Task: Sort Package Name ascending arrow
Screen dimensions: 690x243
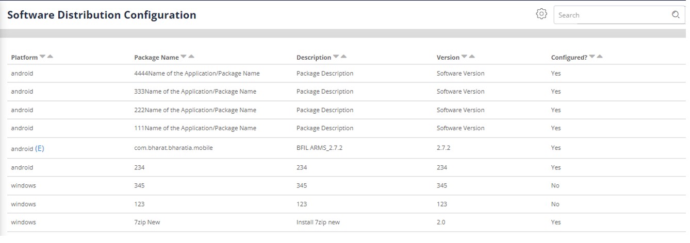Action: coord(191,57)
